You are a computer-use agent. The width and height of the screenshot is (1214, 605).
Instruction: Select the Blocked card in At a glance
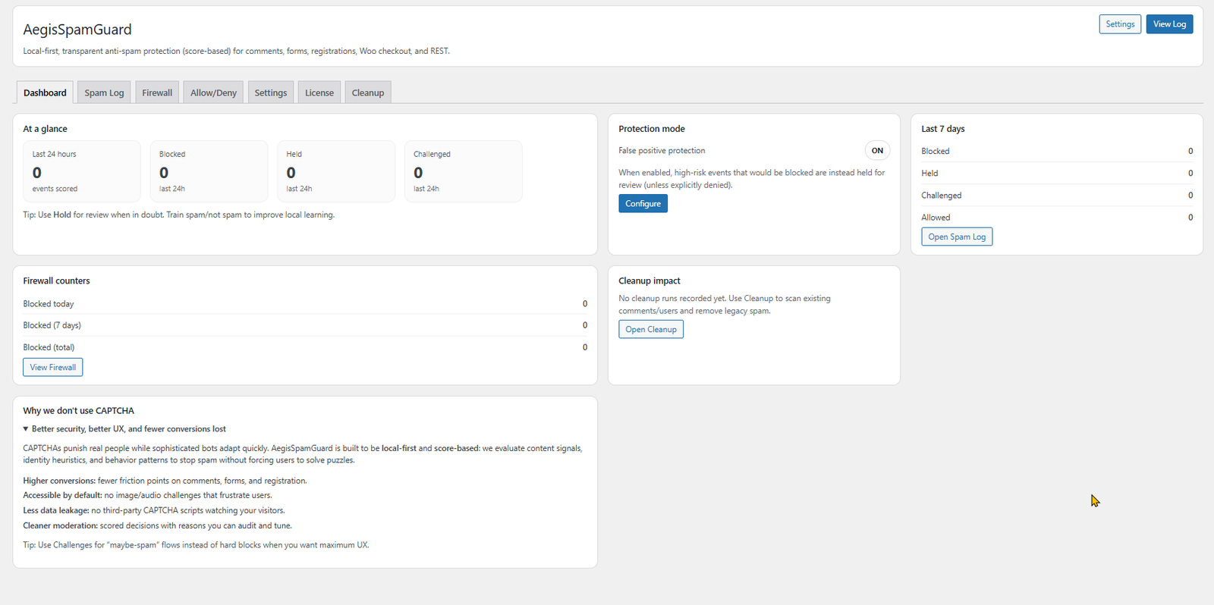point(209,171)
